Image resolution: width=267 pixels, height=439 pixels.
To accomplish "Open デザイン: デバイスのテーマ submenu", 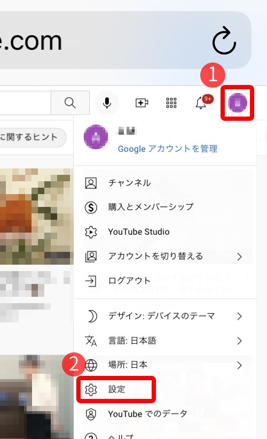I will point(165,317).
